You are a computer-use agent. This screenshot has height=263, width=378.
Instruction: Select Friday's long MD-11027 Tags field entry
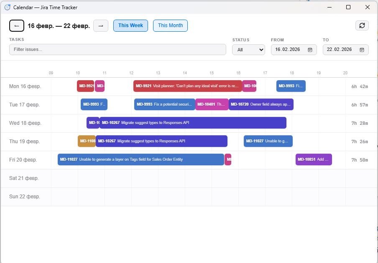click(x=140, y=159)
